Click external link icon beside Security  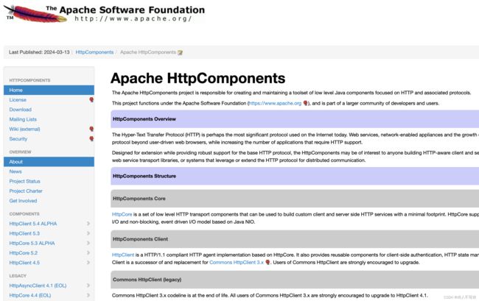click(x=91, y=139)
